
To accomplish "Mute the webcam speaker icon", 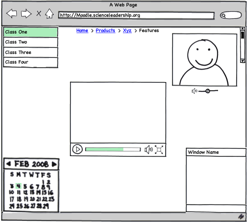I will coord(194,91).
